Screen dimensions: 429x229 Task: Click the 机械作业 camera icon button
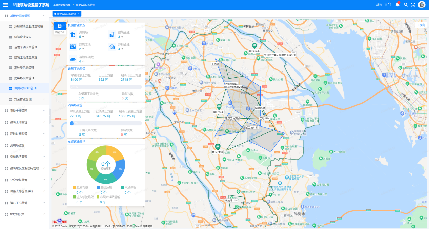click(x=60, y=26)
